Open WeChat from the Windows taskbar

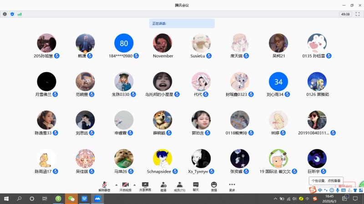pos(71,199)
